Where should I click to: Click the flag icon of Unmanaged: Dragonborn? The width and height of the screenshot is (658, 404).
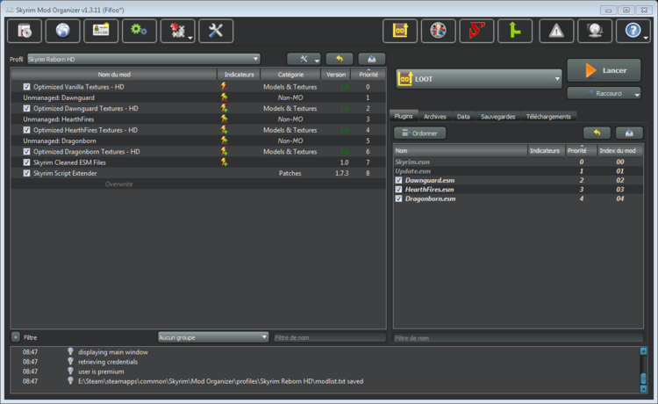tap(225, 141)
